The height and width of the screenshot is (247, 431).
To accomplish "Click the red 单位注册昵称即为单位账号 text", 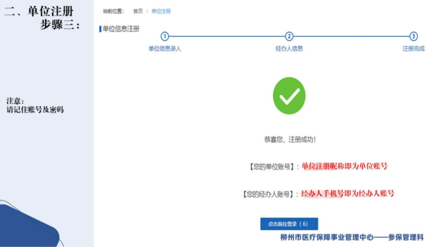I will pos(344,166).
